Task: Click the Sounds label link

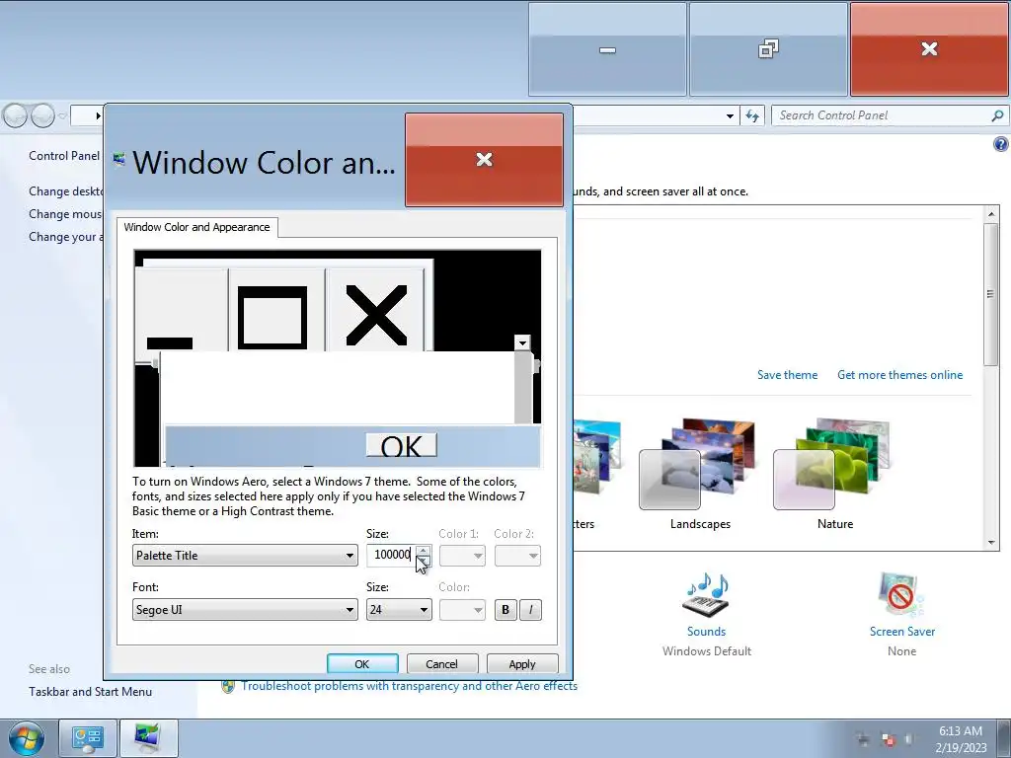Action: point(706,632)
